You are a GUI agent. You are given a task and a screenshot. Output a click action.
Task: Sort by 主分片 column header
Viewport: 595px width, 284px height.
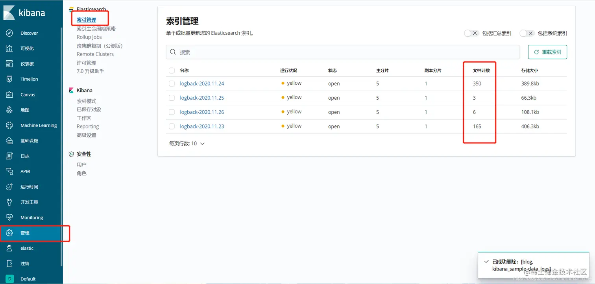[382, 71]
